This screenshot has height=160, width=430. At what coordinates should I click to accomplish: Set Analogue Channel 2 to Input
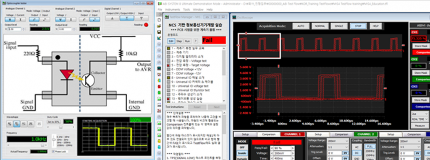(x=94, y=19)
